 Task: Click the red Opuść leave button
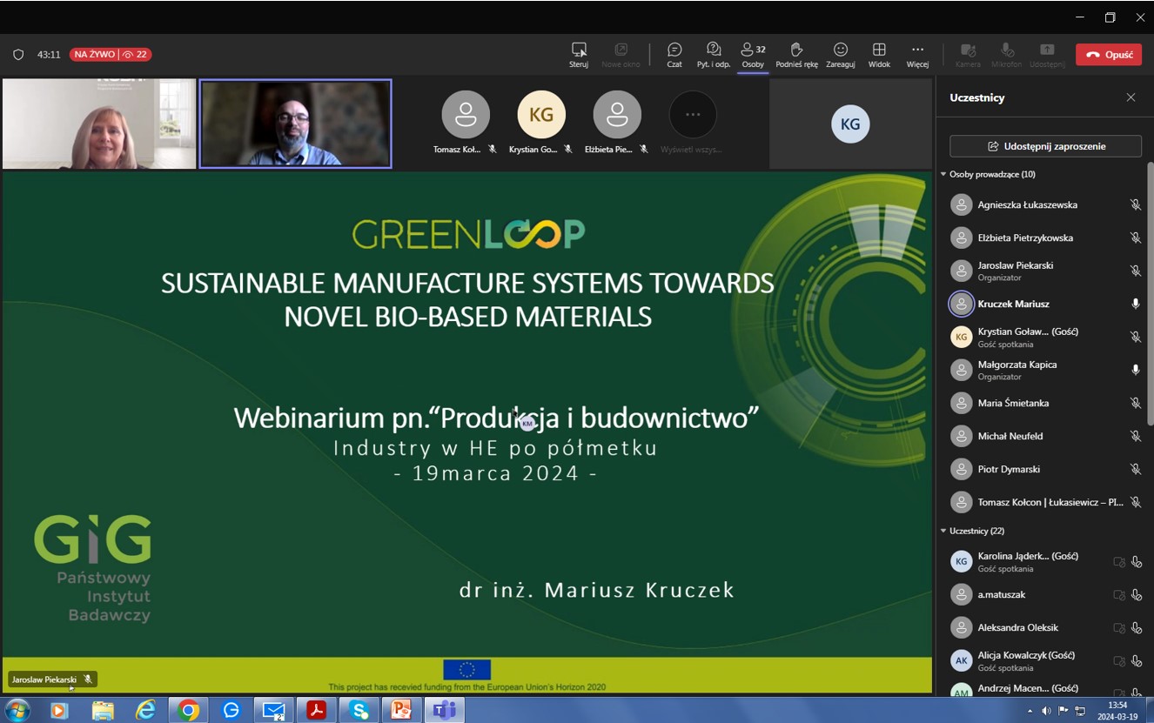(x=1109, y=54)
